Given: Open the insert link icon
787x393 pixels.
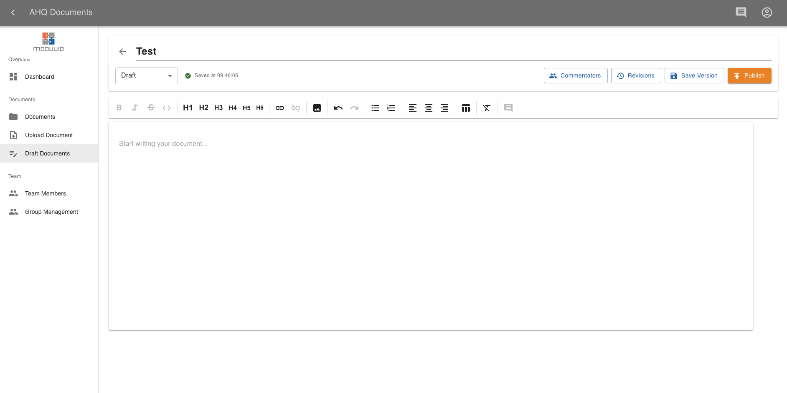Looking at the screenshot, I should click(279, 108).
